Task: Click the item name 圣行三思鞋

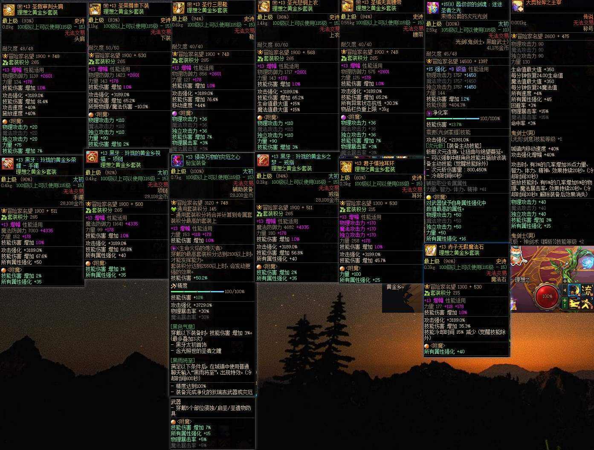Action: pos(214,4)
